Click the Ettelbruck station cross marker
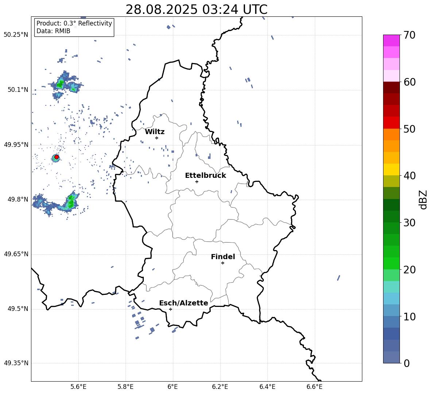The image size is (432, 394). tap(197, 182)
